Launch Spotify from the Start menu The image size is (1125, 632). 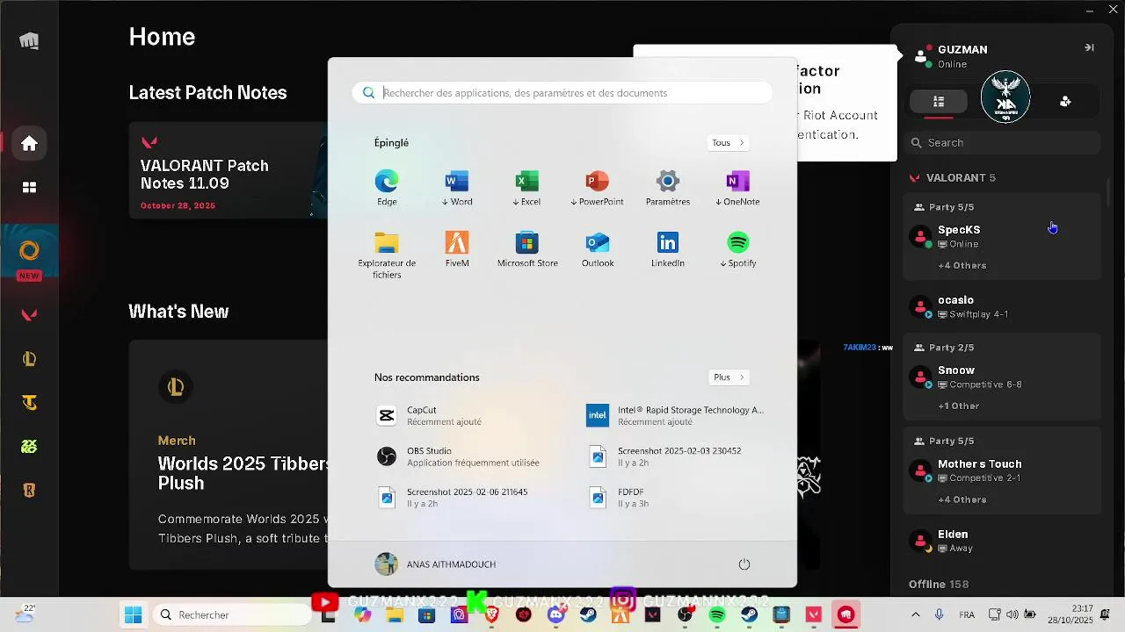[738, 249]
